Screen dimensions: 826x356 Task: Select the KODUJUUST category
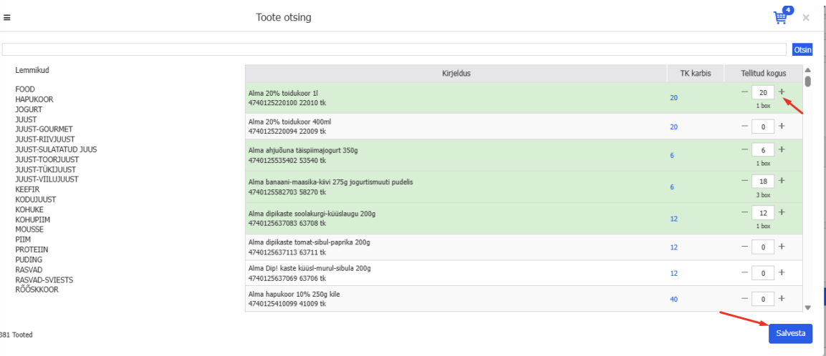(x=35, y=199)
